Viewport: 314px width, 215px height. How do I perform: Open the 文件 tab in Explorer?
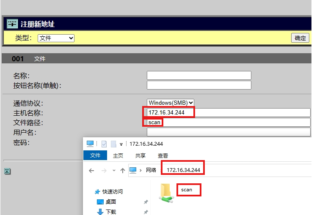click(95, 155)
